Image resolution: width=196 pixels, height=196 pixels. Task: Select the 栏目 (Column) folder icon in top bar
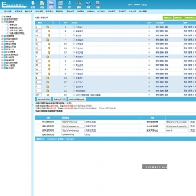(51, 4)
